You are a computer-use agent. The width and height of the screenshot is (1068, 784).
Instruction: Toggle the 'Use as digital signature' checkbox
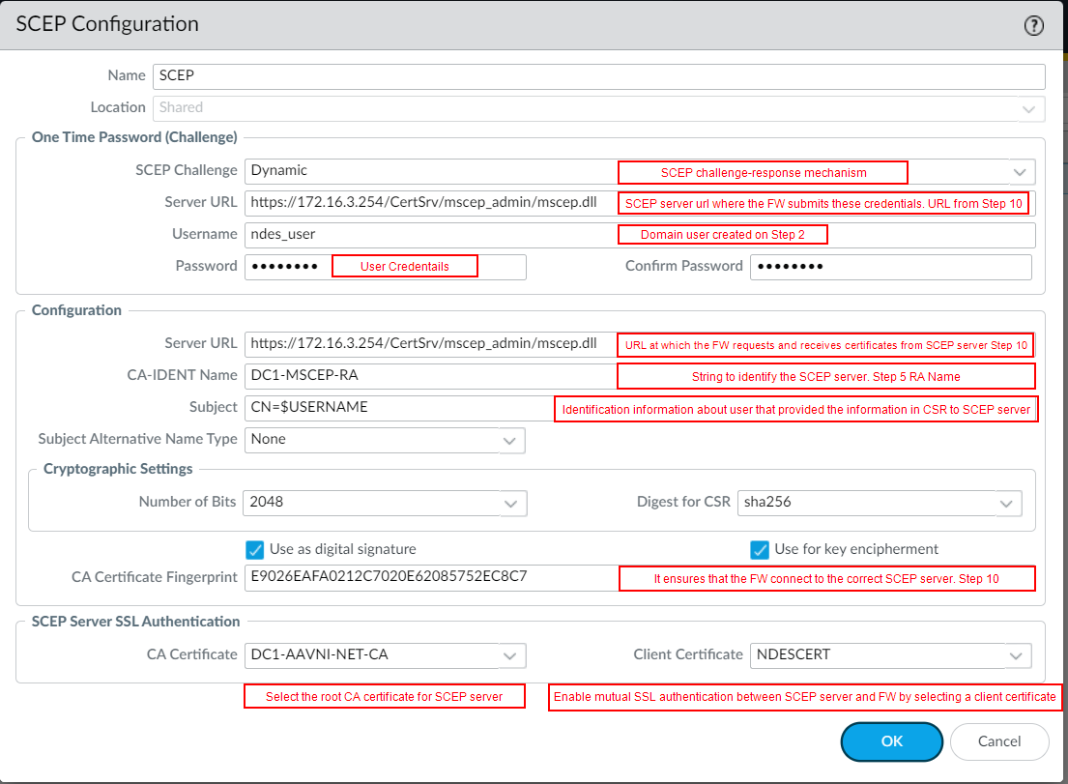point(255,549)
